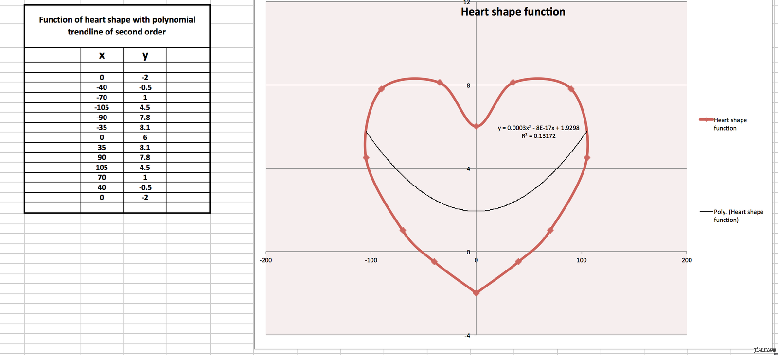Select the x cell containing -90
This screenshot has height=355, width=778.
pyautogui.click(x=102, y=118)
